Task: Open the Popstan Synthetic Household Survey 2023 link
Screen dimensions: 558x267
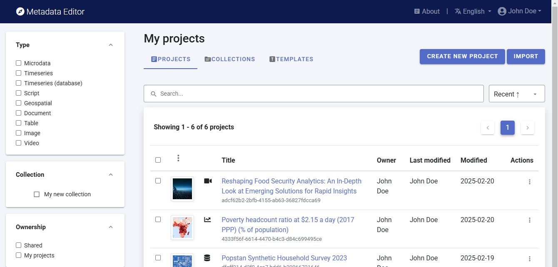Action: [284, 258]
